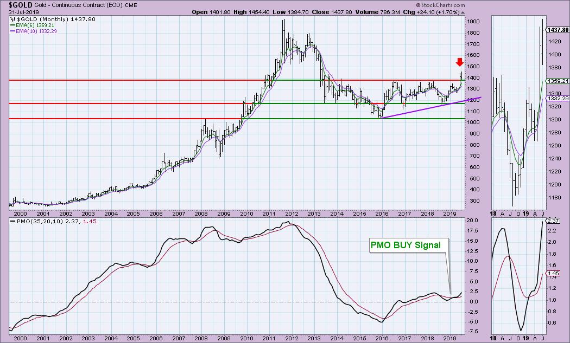The image size is (570, 343).
Task: Click the CME exchange label in the title
Action: coord(131,5)
